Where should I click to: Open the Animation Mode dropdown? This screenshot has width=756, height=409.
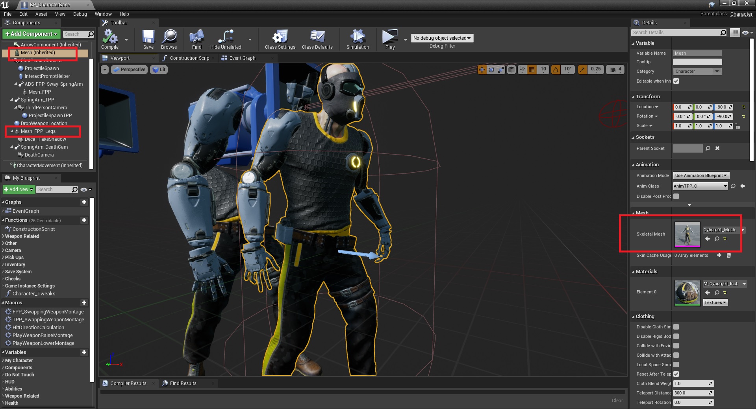pos(701,175)
